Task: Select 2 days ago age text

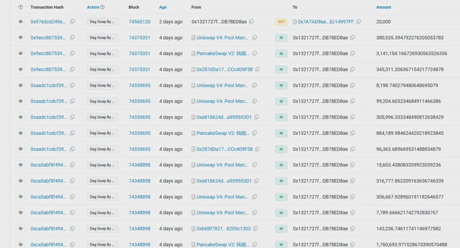Action: [x=171, y=22]
